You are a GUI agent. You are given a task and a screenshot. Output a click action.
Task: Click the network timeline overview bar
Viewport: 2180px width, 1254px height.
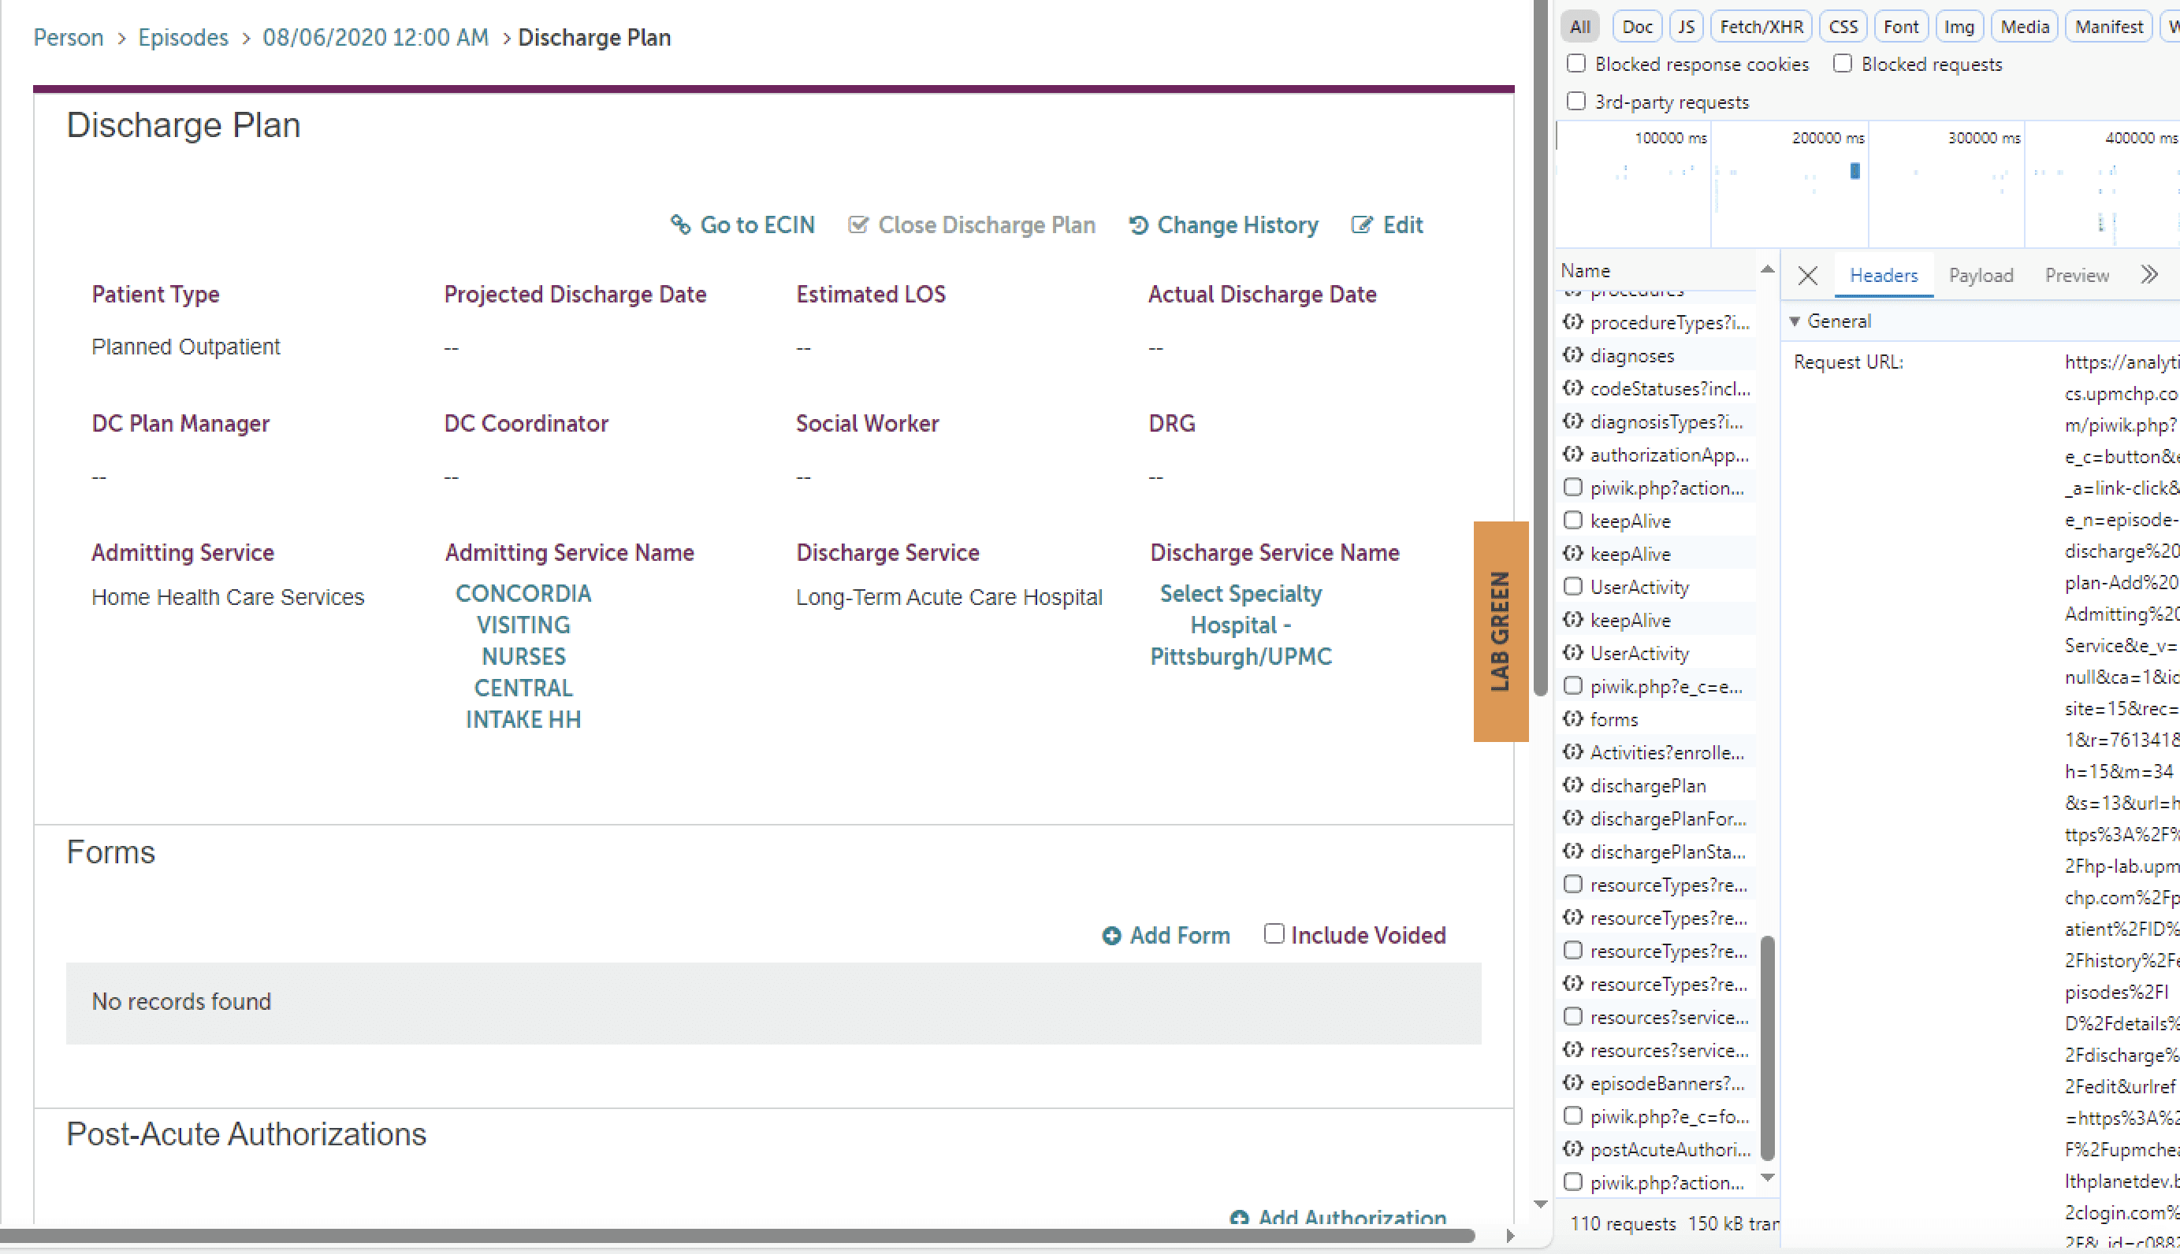pos(1854,173)
